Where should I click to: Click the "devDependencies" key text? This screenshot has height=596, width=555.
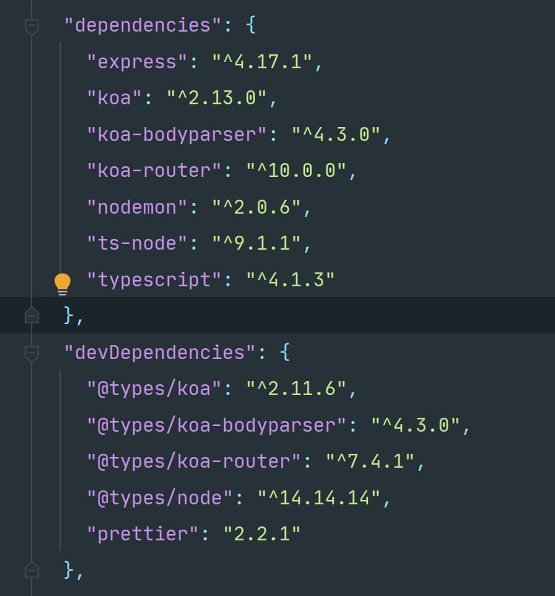click(x=160, y=353)
